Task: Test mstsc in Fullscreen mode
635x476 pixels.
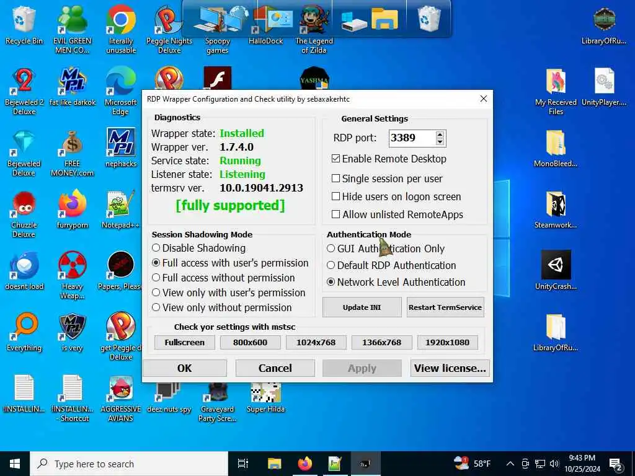Action: (184, 342)
